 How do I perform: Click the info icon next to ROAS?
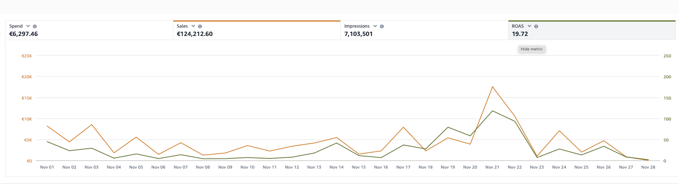[x=536, y=27]
